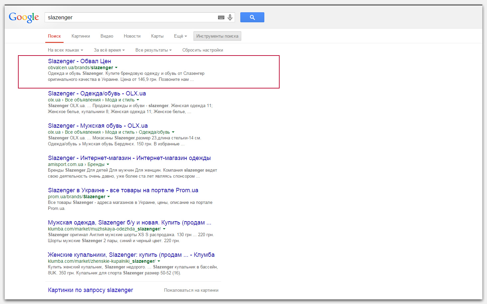This screenshot has width=487, height=304.
Task: Click the klumba.com/market/zhenskie-kupalniki_slazenger/ URL text
Action: [x=102, y=261]
